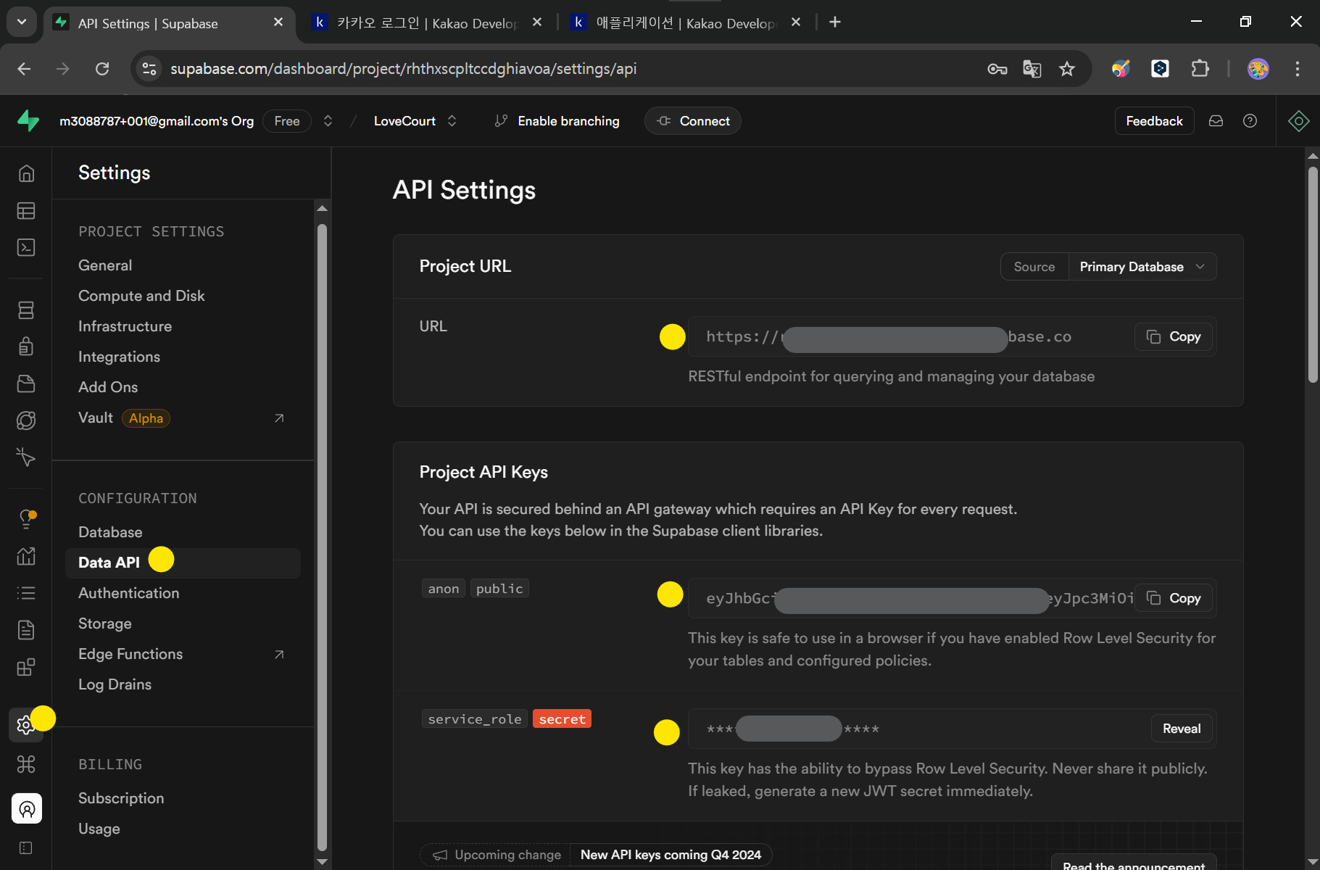Viewport: 1320px width, 870px height.
Task: Click Enable branching
Action: pos(557,121)
